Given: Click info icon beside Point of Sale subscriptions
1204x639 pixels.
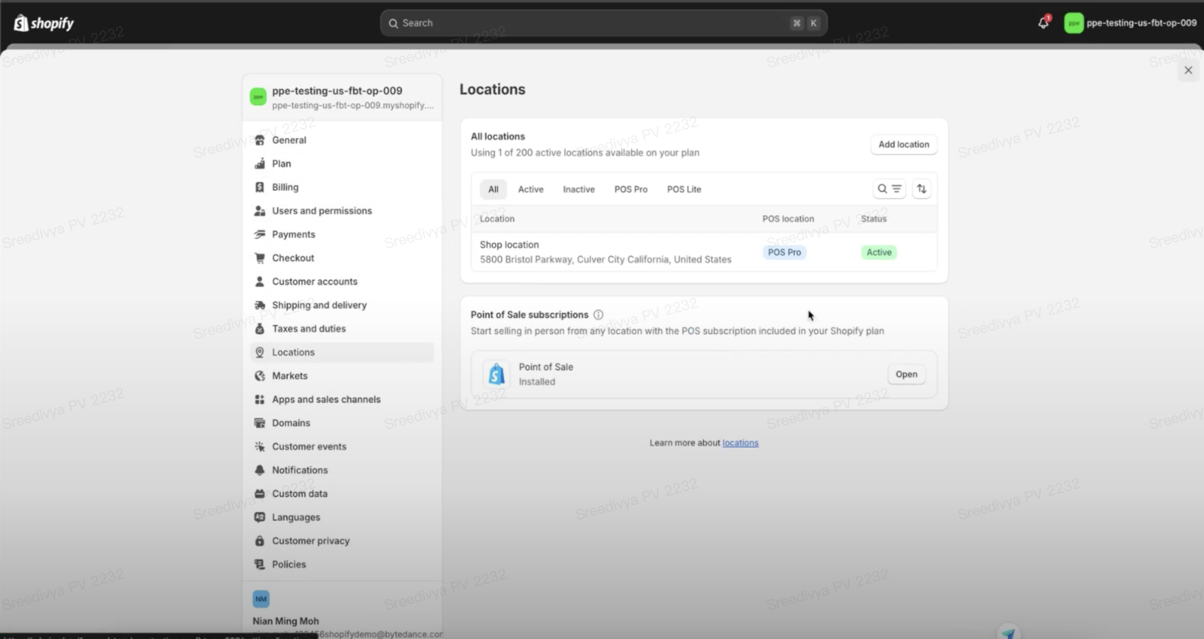Looking at the screenshot, I should 598,315.
